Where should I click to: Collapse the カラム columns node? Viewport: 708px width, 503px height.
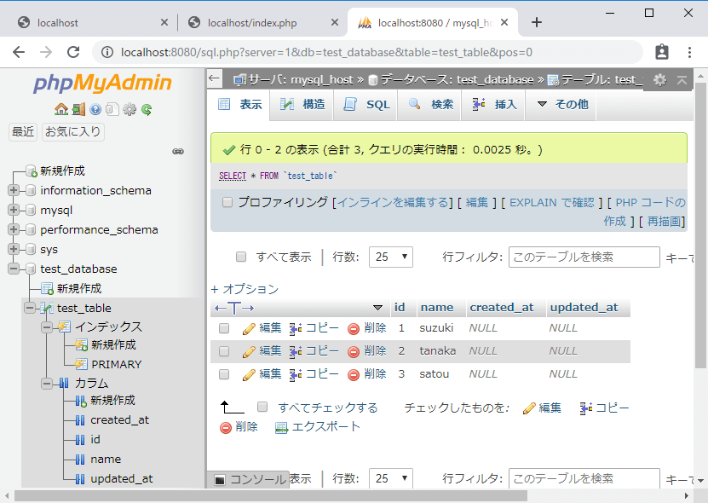[47, 384]
